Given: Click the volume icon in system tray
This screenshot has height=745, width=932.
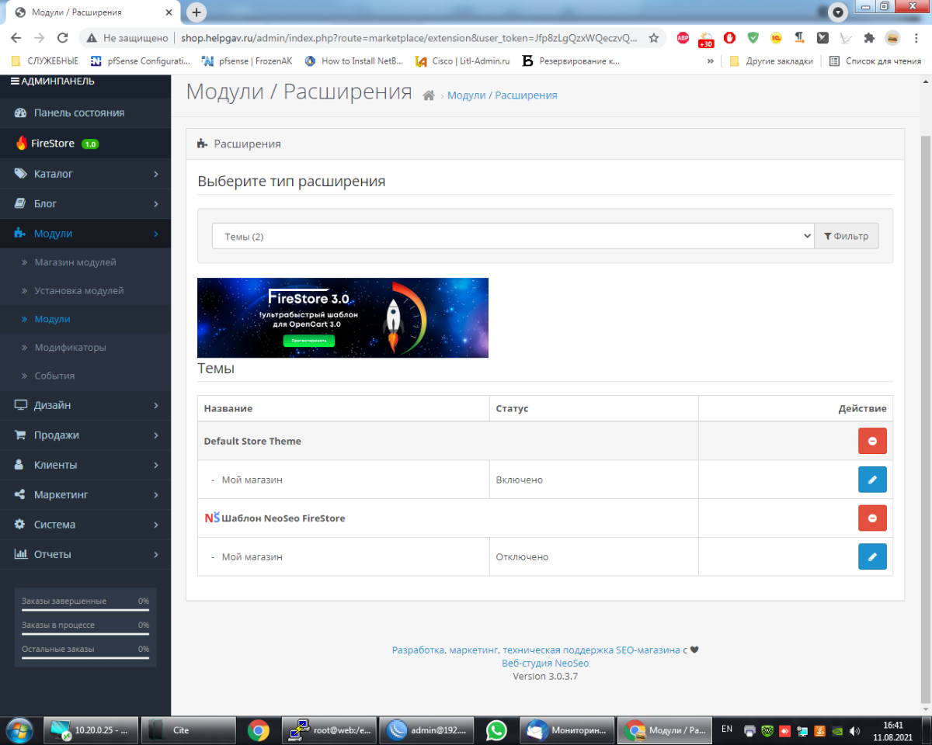Looking at the screenshot, I should point(855,730).
